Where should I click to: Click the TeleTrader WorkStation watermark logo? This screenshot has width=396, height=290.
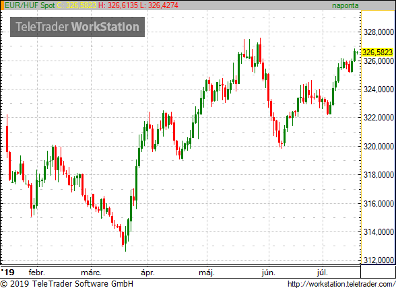click(x=77, y=27)
